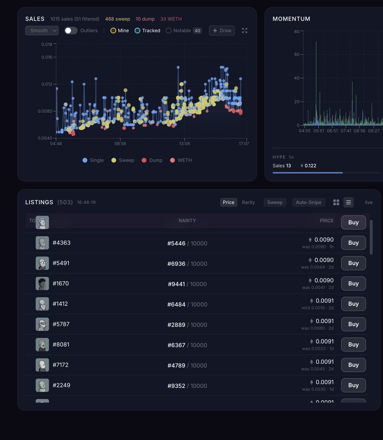Screen dimensions: 383x440
Task: Click rarity rank #2889 / 10000
Action: coord(187,325)
